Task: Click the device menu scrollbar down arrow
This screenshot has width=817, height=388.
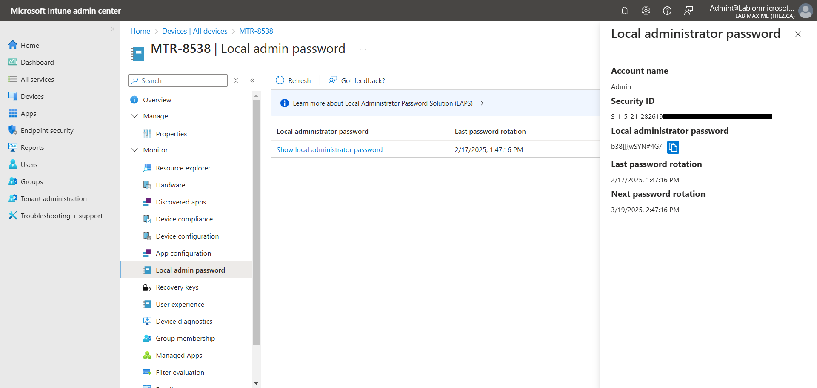Action: pyautogui.click(x=256, y=383)
